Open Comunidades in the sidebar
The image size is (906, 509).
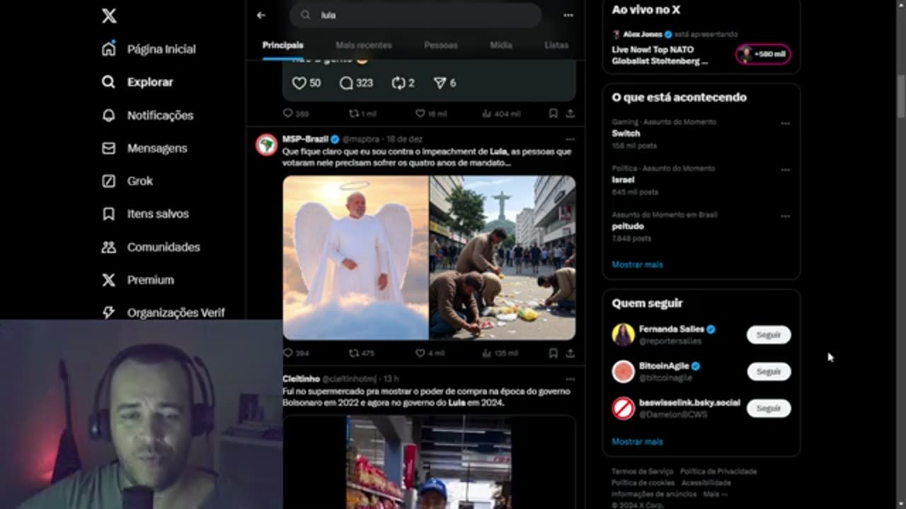click(x=151, y=247)
